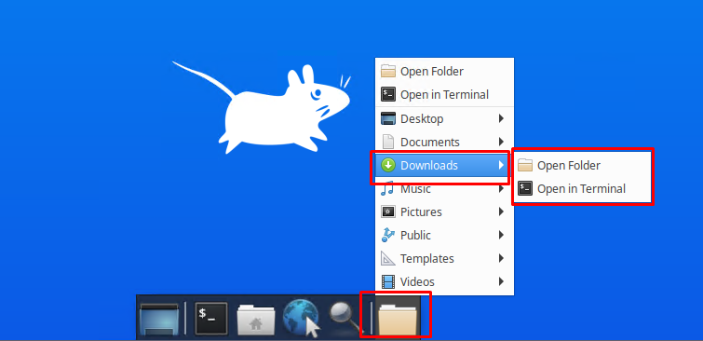The width and height of the screenshot is (703, 341).
Task: Select the Pictures menu entry label
Action: (421, 212)
